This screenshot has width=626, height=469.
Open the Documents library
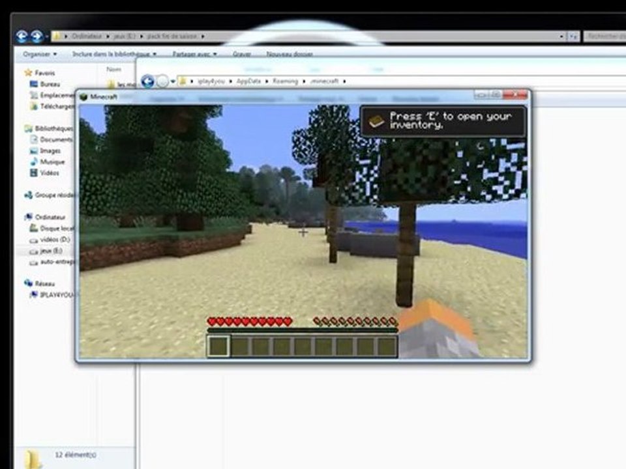56,139
